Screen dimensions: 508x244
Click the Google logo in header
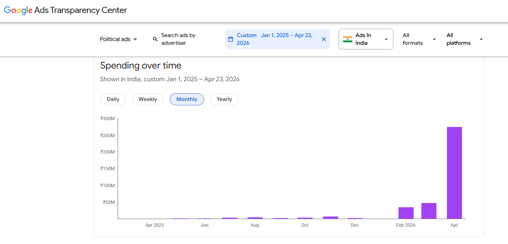coord(18,10)
